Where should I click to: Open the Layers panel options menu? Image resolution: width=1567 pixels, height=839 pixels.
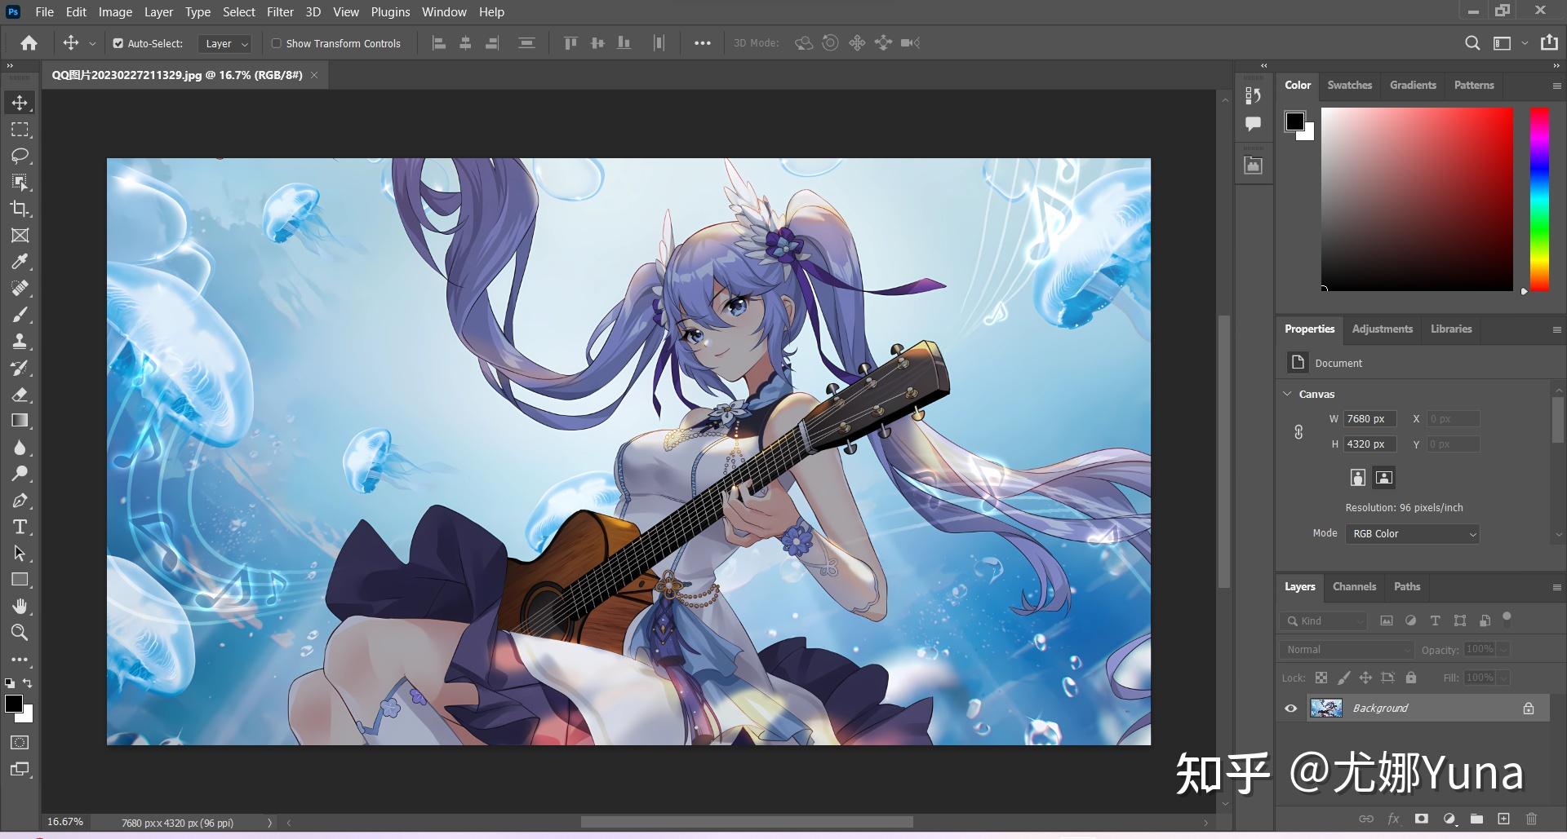(1556, 587)
